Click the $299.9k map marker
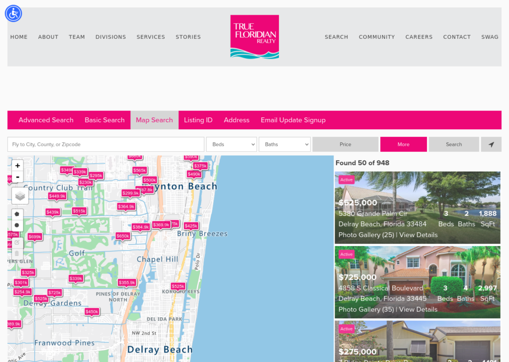 point(131,193)
